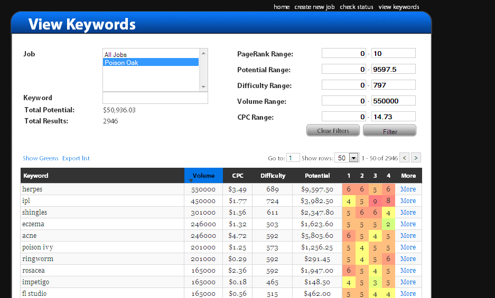Image resolution: width=495 pixels, height=298 pixels.
Task: Open the Show rows dropdown
Action: click(x=347, y=158)
